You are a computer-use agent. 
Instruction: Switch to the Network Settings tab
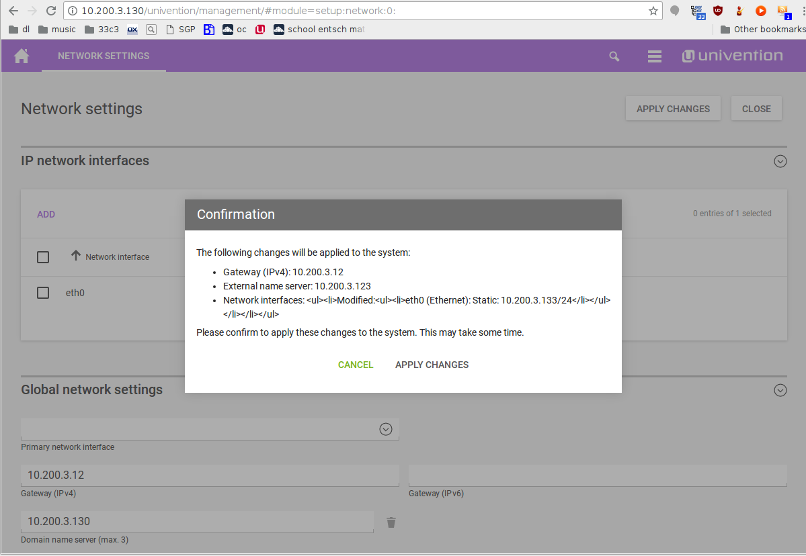(x=104, y=56)
